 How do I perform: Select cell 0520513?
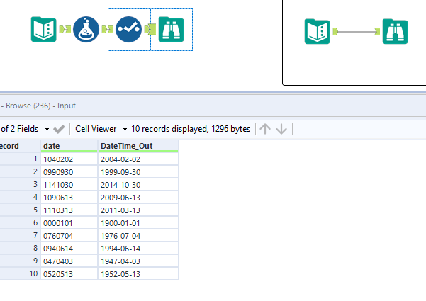[x=69, y=274]
